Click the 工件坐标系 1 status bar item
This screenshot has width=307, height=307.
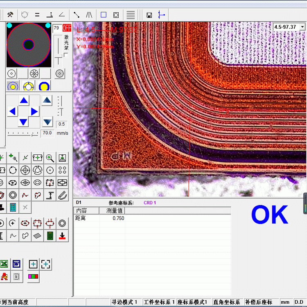click(x=159, y=302)
